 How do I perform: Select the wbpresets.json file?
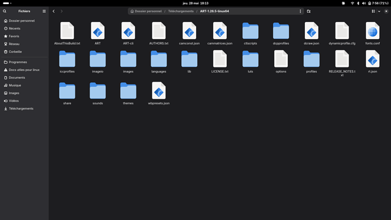(159, 94)
